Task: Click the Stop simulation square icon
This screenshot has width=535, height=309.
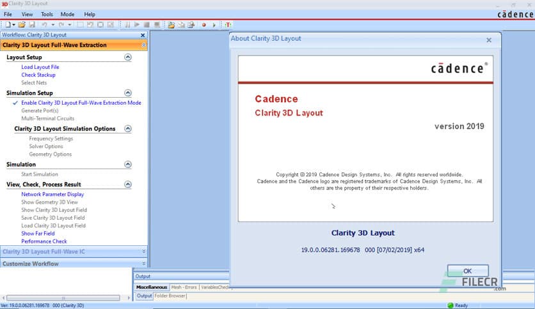Action: pos(147,24)
